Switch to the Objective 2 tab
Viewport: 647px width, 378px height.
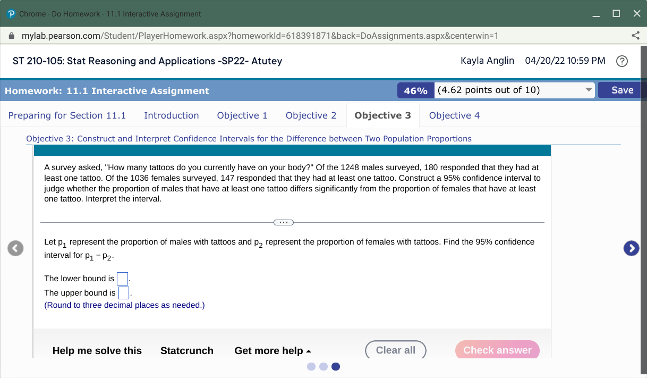311,115
